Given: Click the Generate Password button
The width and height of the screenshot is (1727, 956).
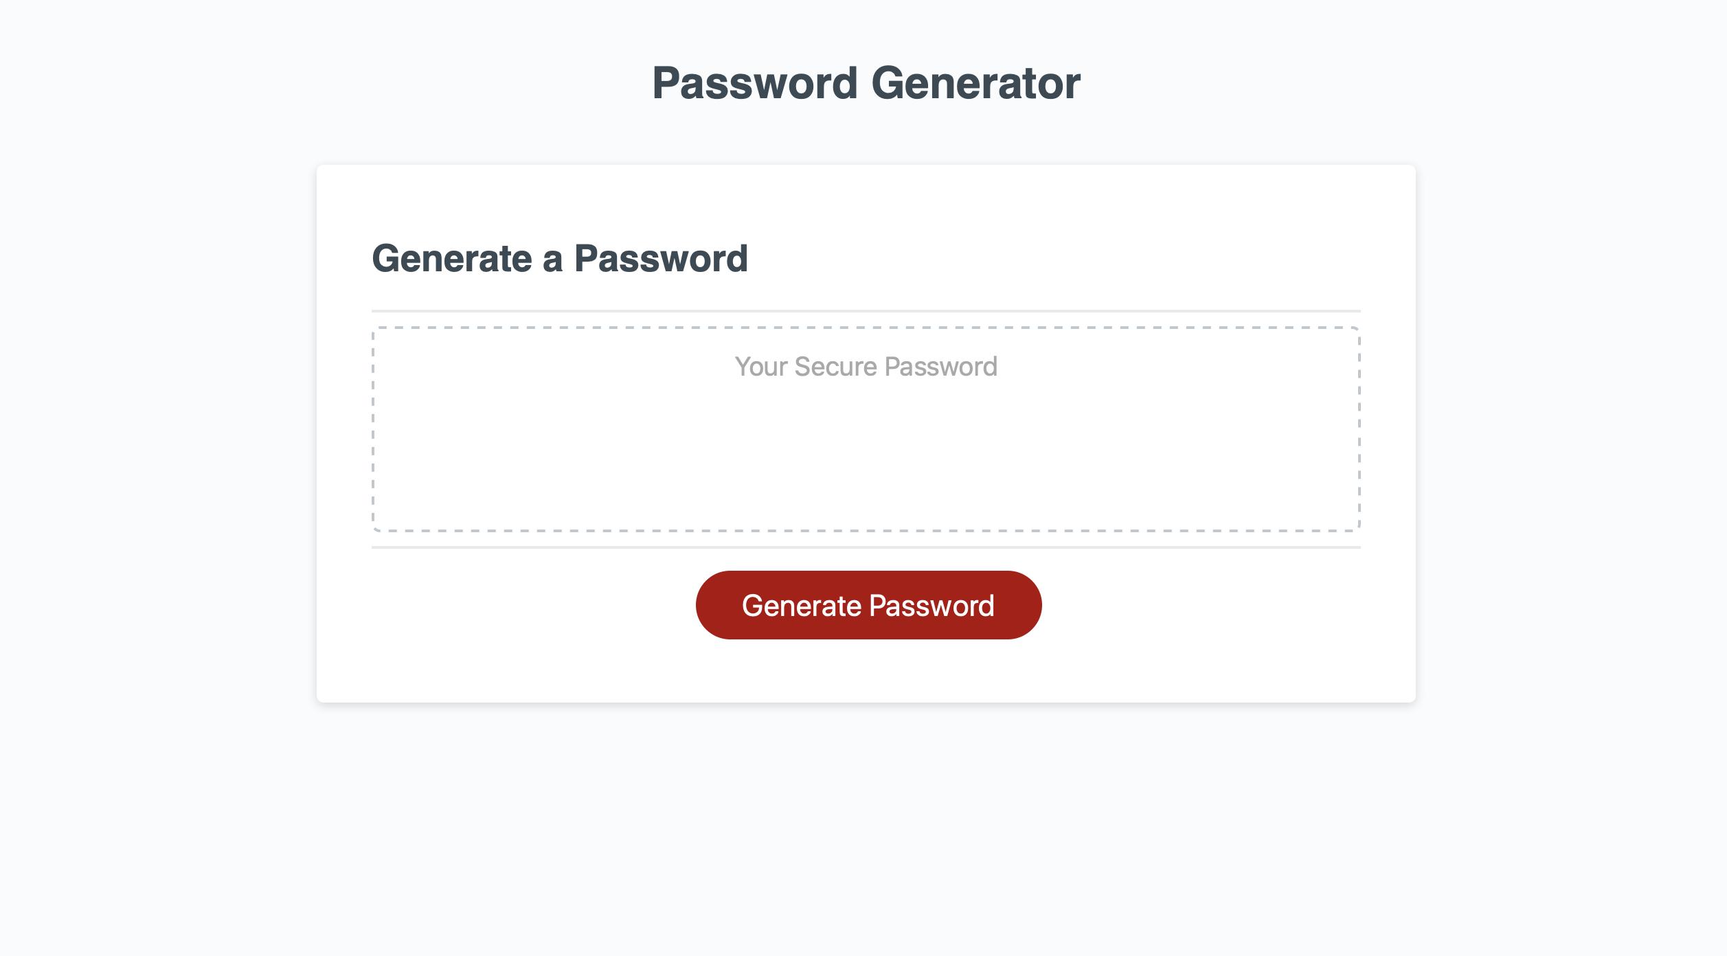Looking at the screenshot, I should 866,604.
